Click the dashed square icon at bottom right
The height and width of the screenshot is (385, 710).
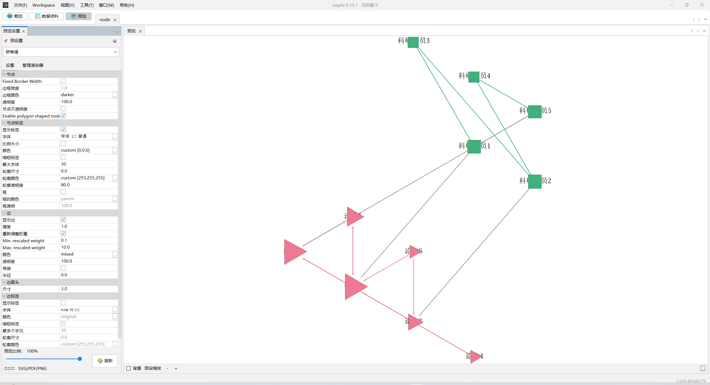[x=703, y=368]
